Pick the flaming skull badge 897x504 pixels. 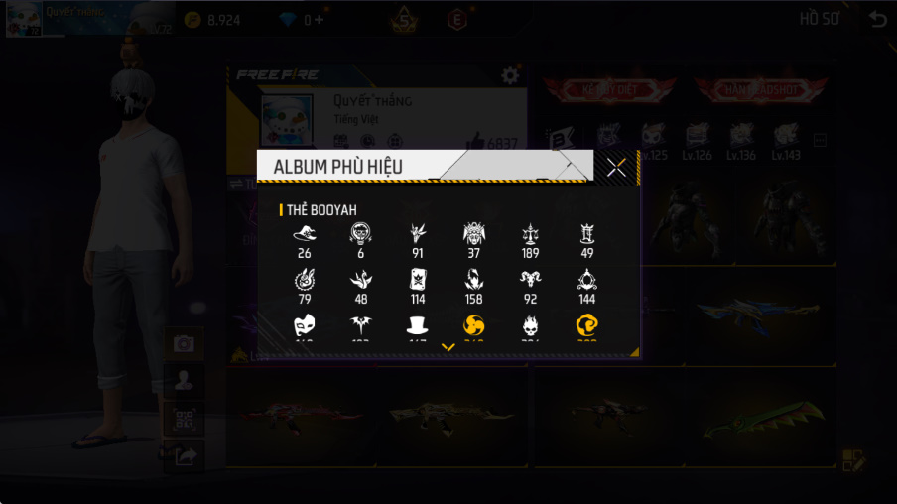coord(530,326)
